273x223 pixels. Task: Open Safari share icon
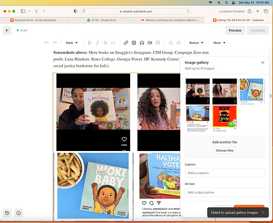249,11
